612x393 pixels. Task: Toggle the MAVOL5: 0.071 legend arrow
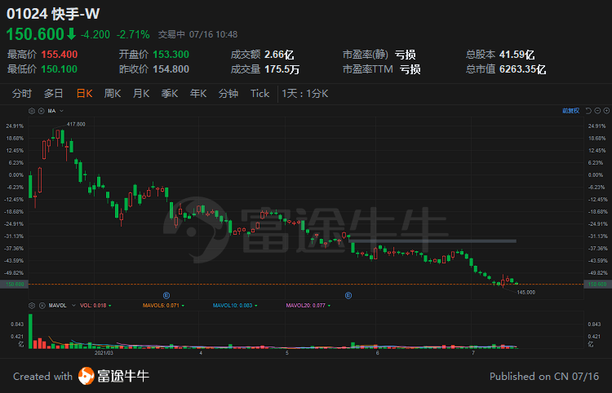click(x=183, y=306)
